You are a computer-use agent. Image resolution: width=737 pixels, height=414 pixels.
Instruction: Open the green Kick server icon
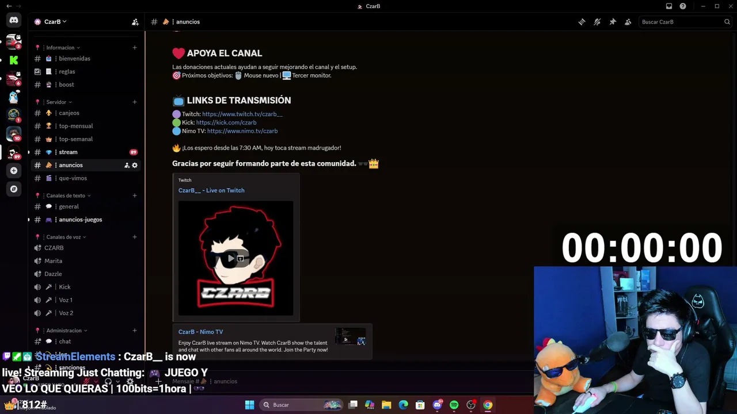tap(14, 60)
